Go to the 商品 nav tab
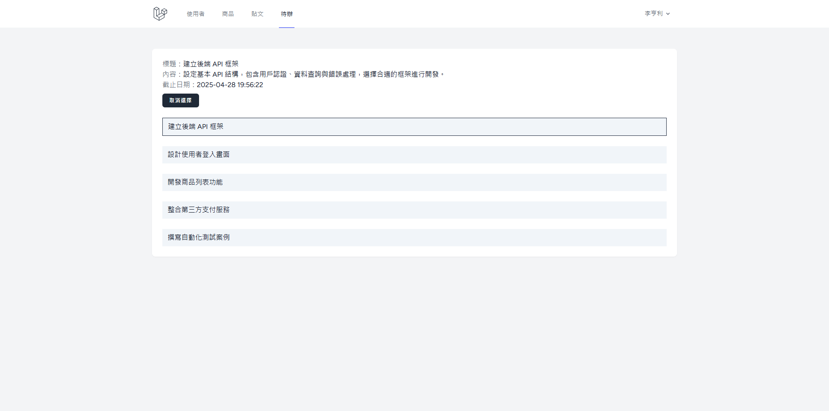The height and width of the screenshot is (411, 829). tap(228, 14)
